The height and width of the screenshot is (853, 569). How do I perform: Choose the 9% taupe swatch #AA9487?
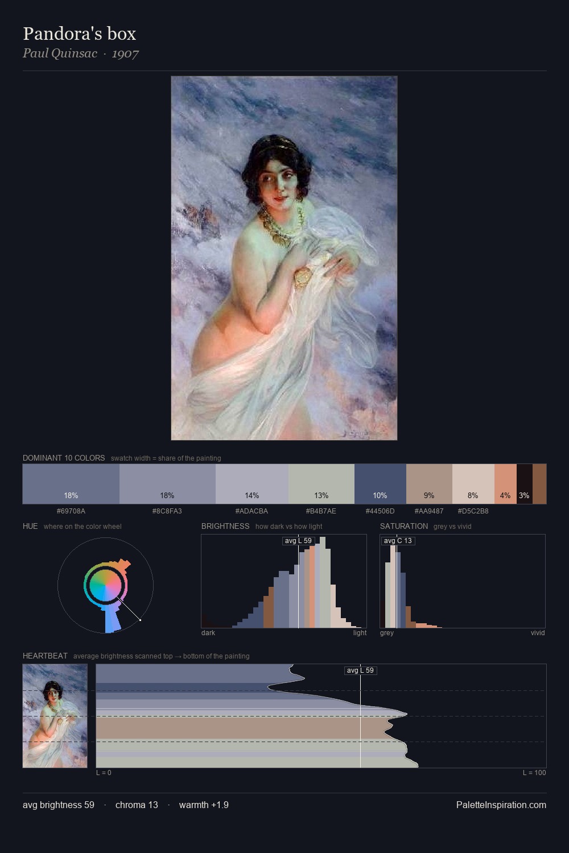[429, 484]
